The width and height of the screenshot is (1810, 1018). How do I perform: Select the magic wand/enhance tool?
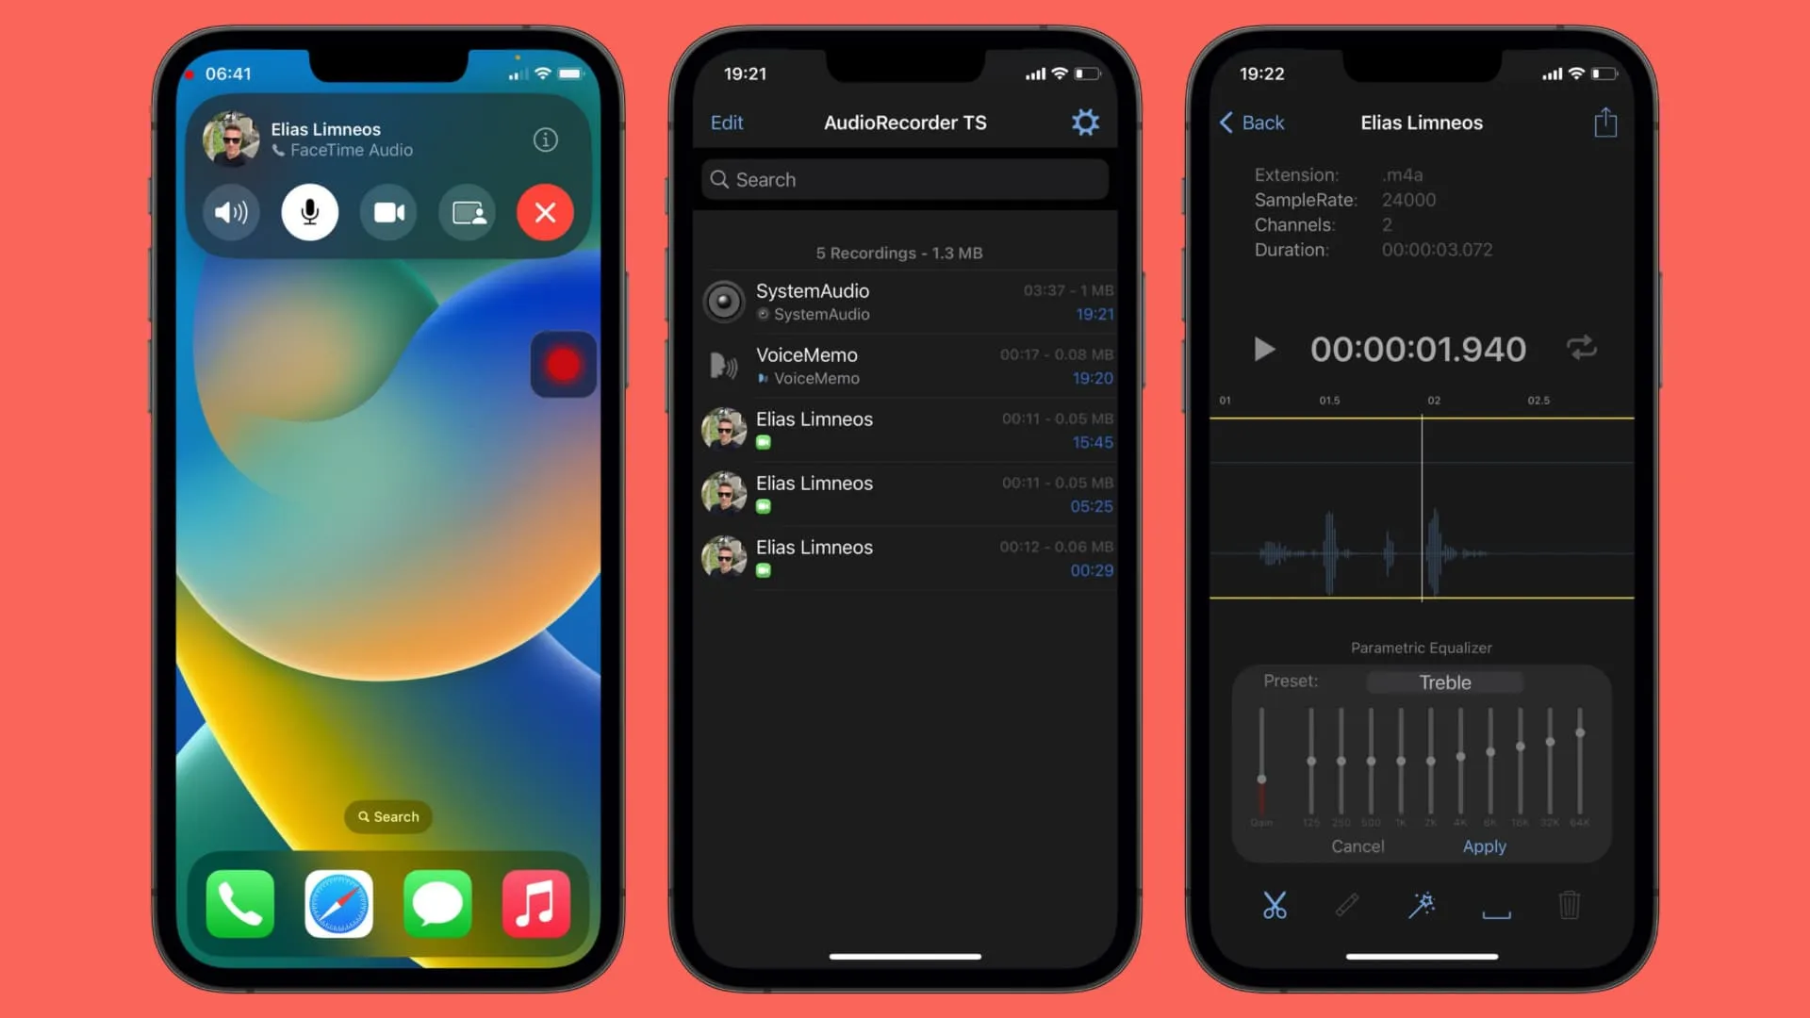point(1421,904)
